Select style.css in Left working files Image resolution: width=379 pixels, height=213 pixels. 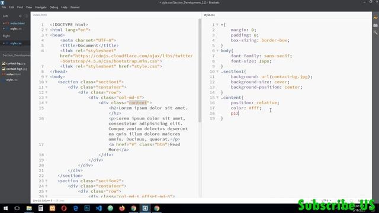click(x=16, y=29)
